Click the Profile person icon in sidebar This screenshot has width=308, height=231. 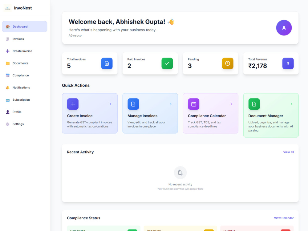coord(8,112)
